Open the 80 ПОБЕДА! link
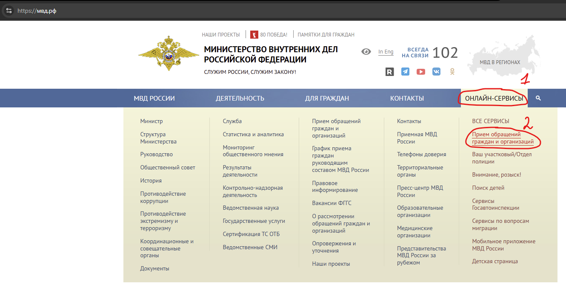This screenshot has width=566, height=284. 274,34
